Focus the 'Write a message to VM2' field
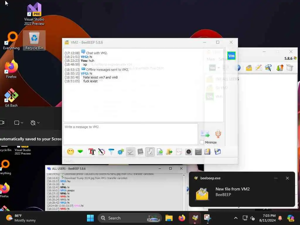Viewport: 300px width, 225px height. 131,134
